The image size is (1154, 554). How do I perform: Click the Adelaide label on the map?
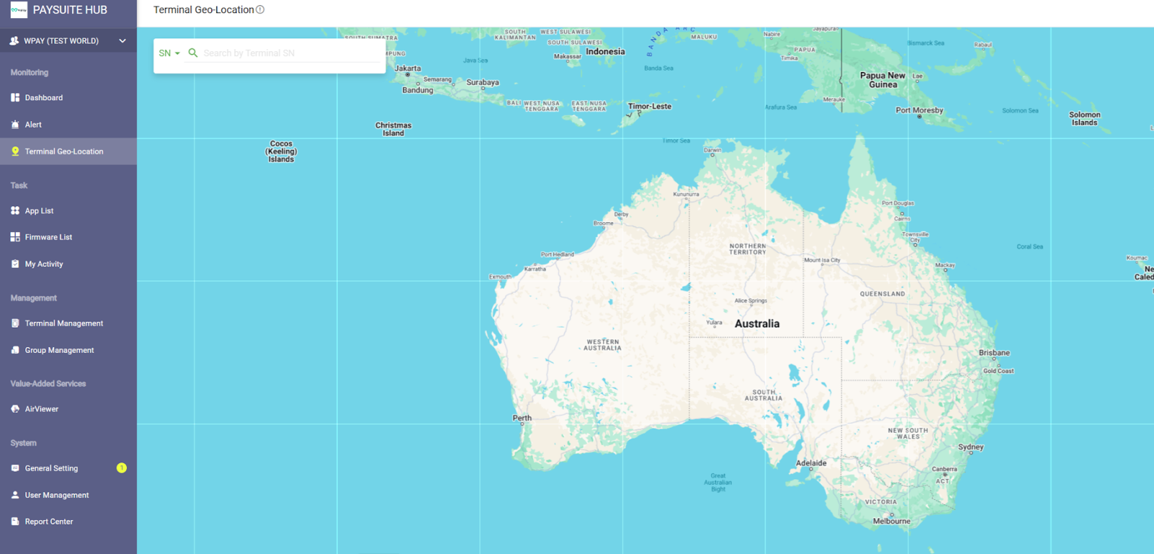coord(811,463)
